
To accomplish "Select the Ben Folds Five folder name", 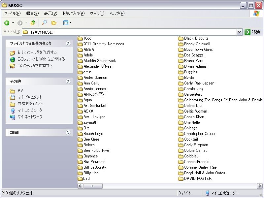I will [96, 150].
